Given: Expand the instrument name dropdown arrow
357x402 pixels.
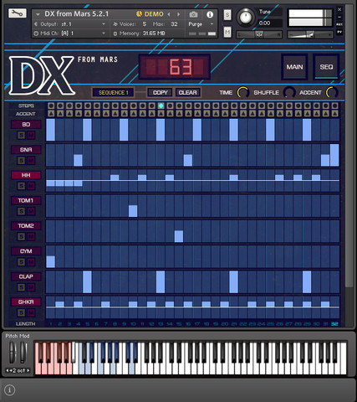Looking at the screenshot, I should [x=38, y=14].
